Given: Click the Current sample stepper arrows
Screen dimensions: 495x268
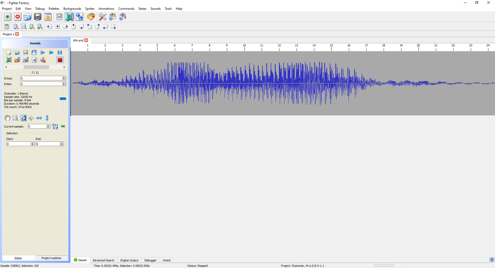Looking at the screenshot, I should point(48,126).
